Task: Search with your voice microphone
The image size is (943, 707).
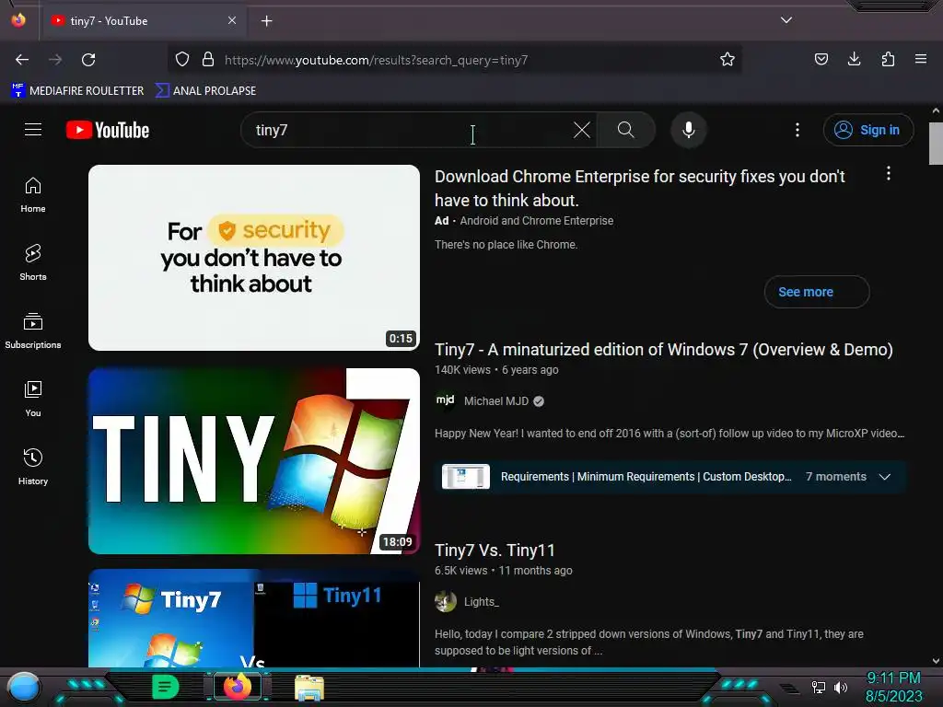Action: (689, 130)
